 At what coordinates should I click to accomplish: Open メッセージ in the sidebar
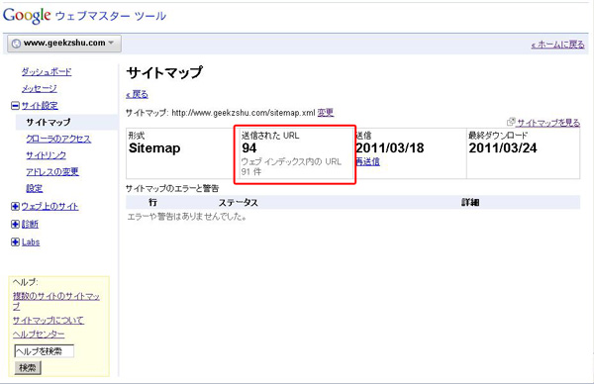pyautogui.click(x=39, y=89)
